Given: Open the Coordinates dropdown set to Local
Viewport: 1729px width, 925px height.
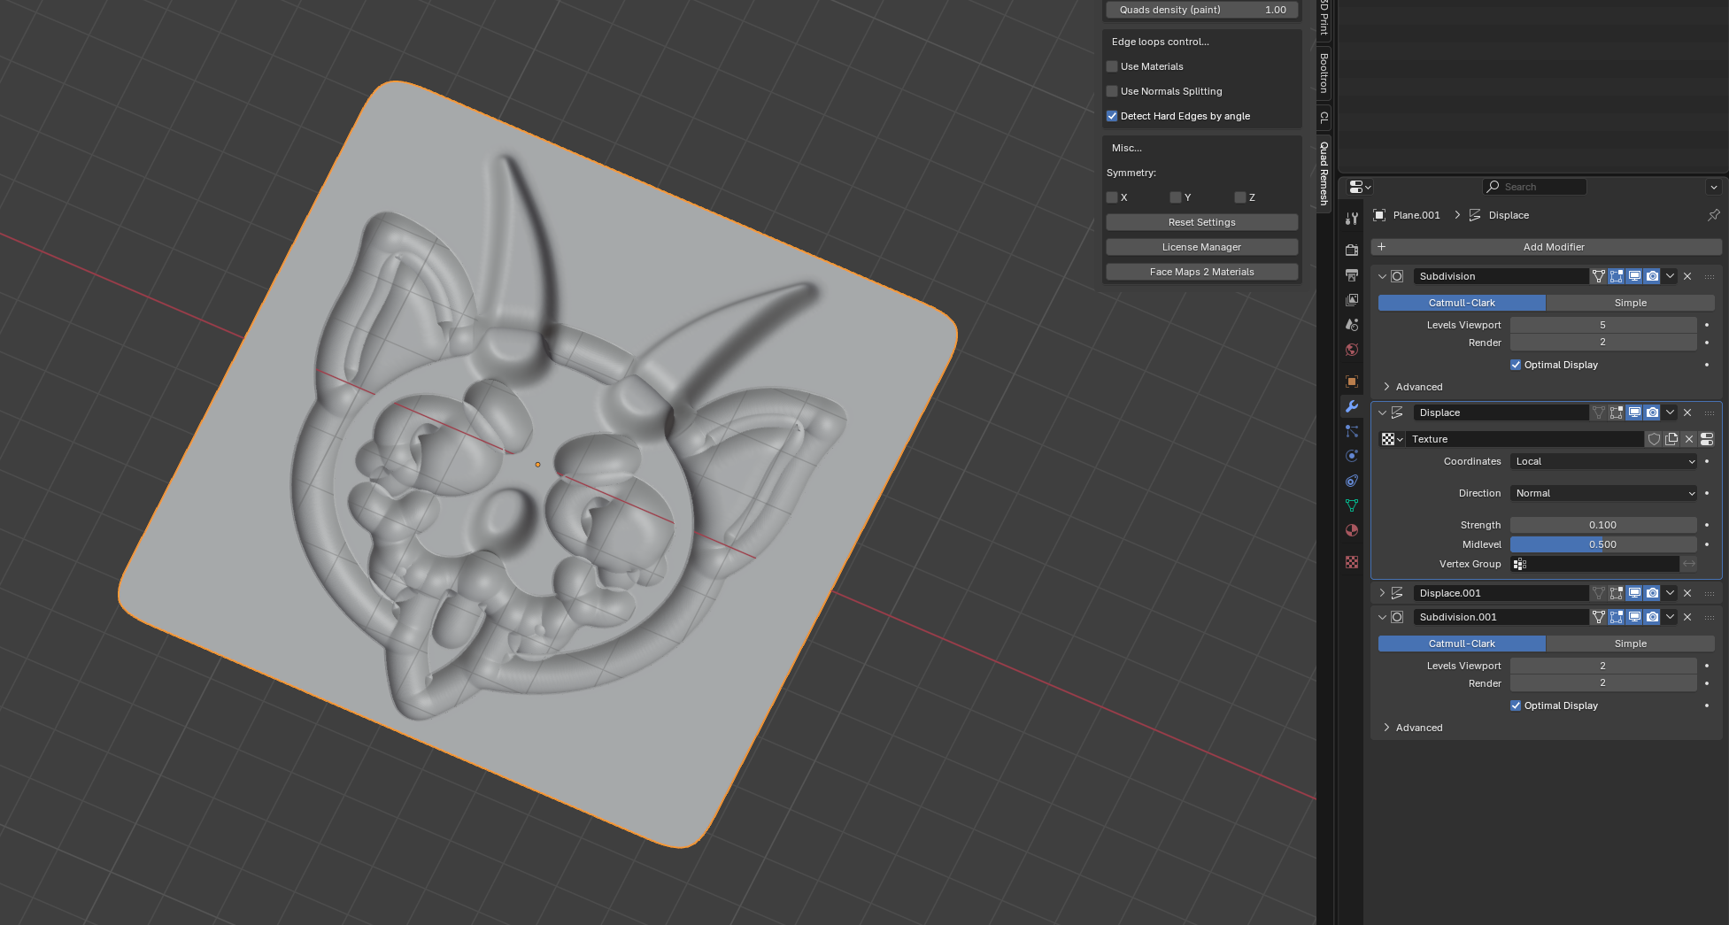Looking at the screenshot, I should coord(1603,461).
